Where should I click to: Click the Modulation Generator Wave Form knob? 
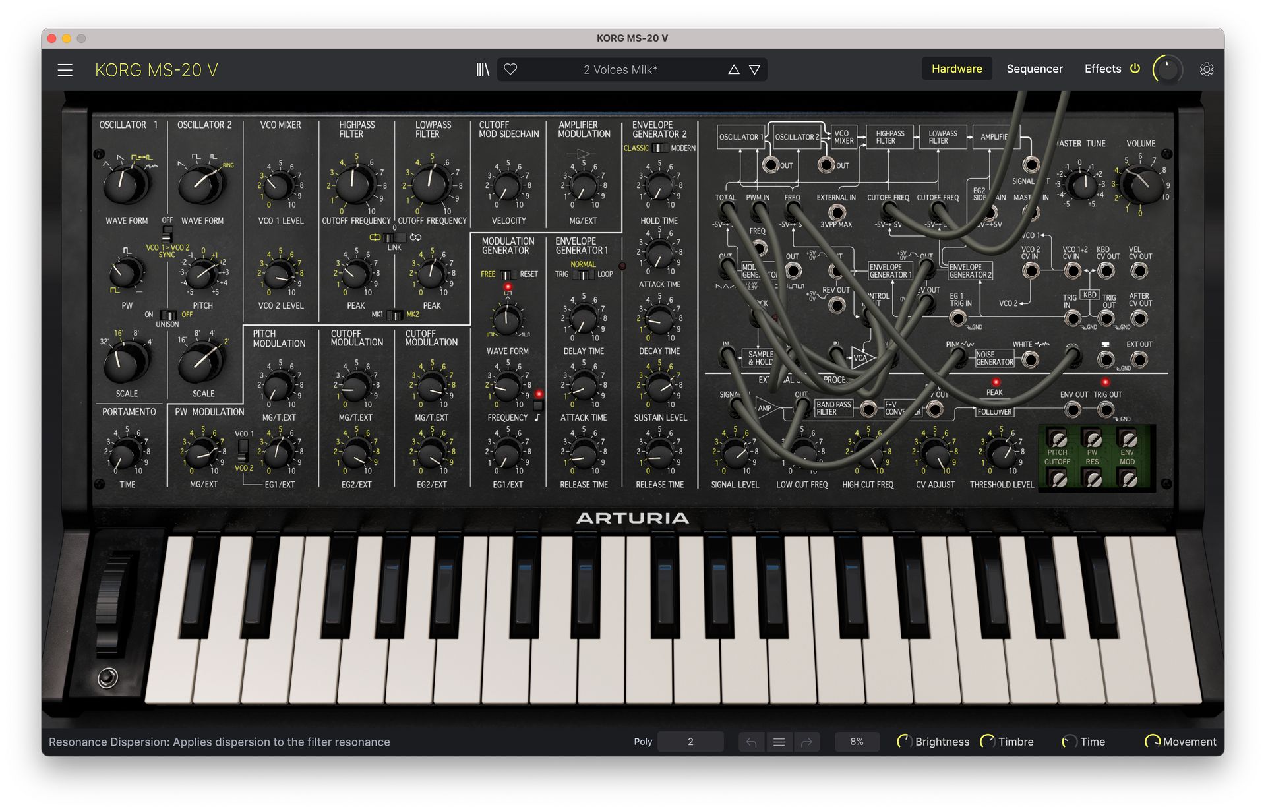[506, 321]
